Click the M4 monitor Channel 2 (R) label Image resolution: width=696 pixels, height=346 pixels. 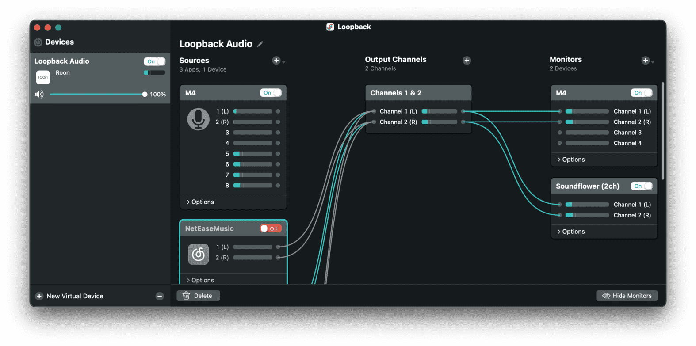[632, 122]
